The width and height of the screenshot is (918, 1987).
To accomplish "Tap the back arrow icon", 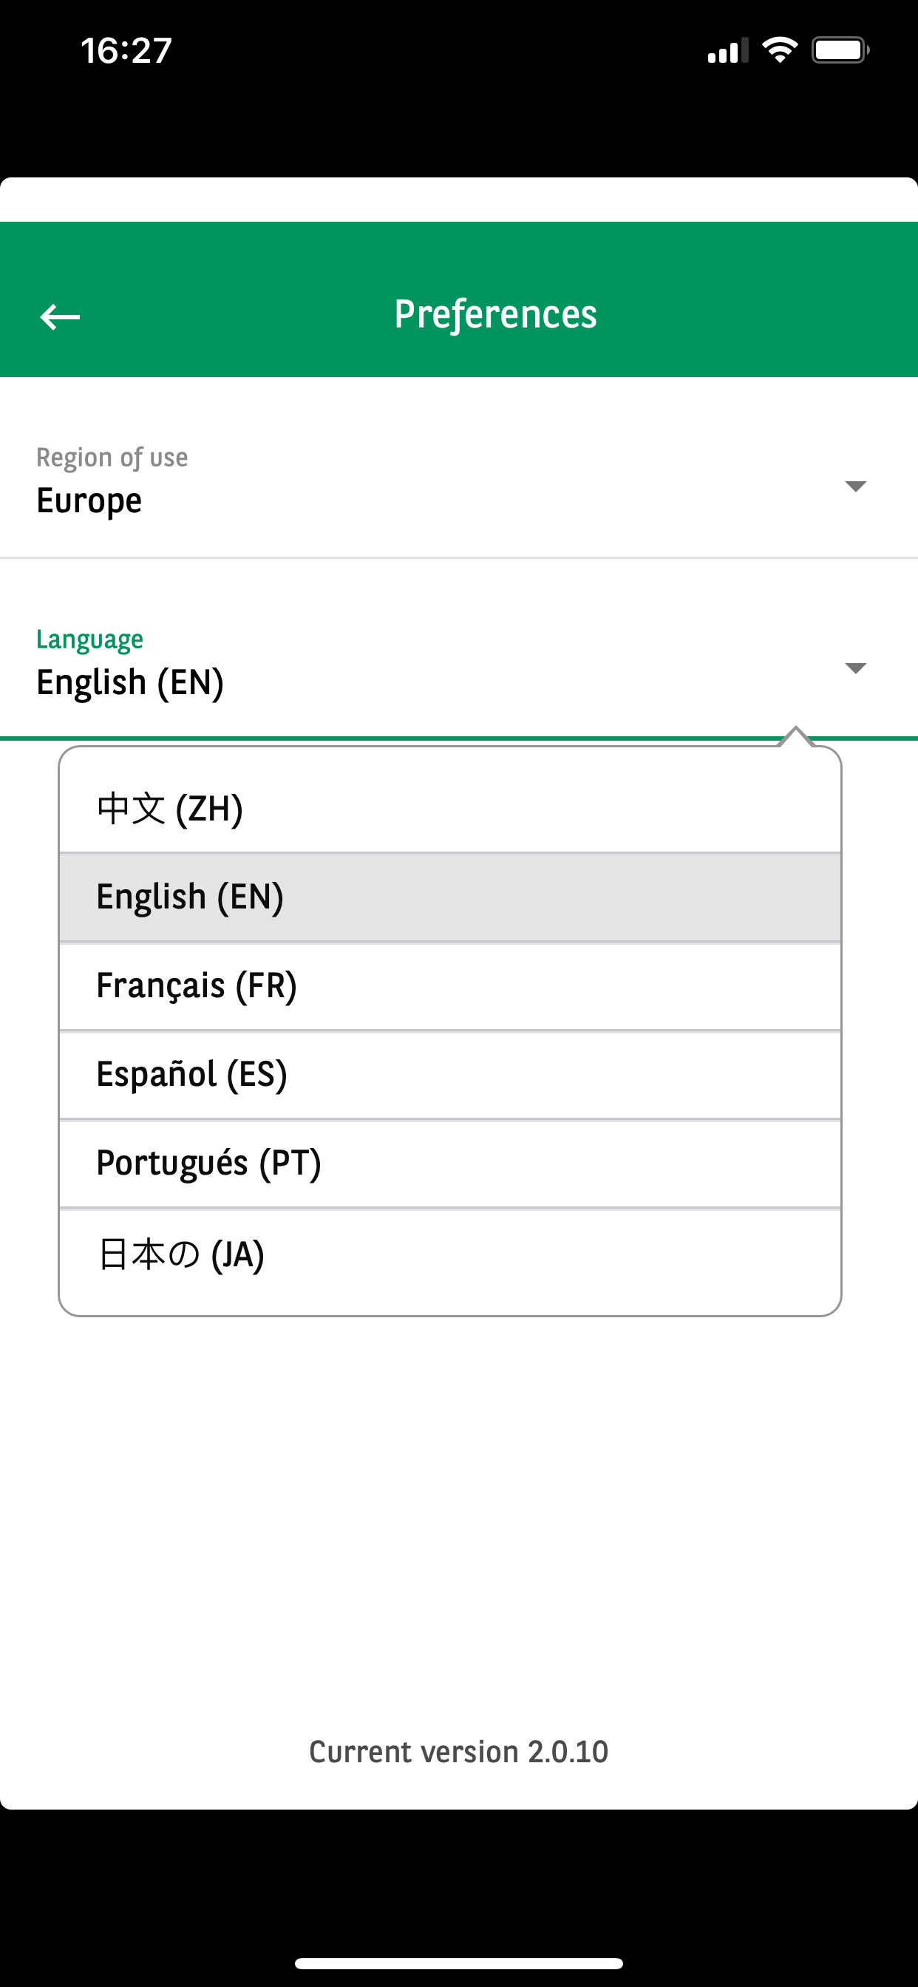I will tap(60, 316).
